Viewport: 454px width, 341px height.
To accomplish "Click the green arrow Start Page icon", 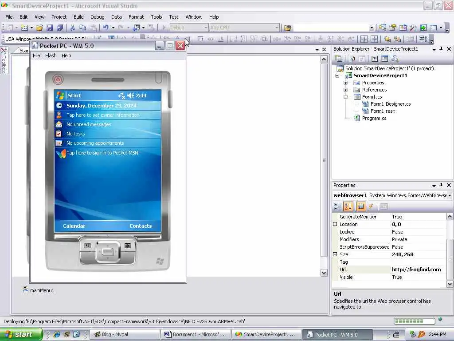I will coord(423,28).
